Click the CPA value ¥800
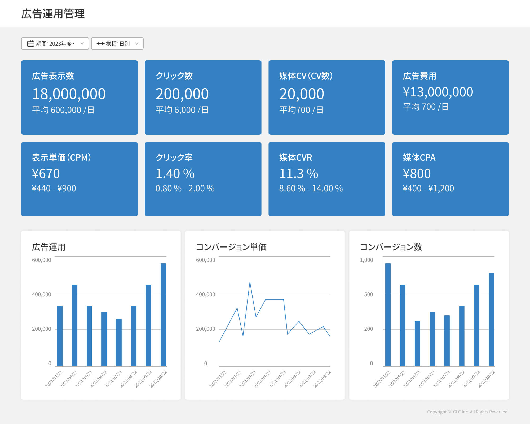 pos(417,174)
